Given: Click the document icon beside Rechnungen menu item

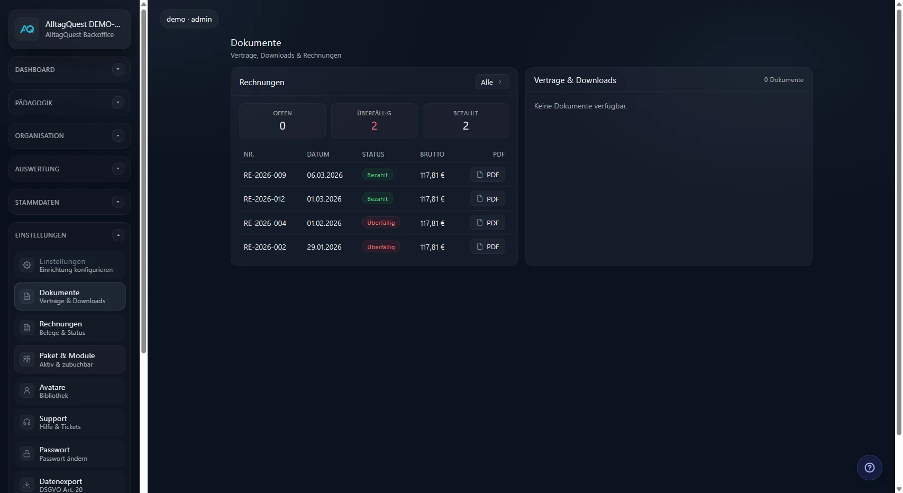Looking at the screenshot, I should coord(27,328).
